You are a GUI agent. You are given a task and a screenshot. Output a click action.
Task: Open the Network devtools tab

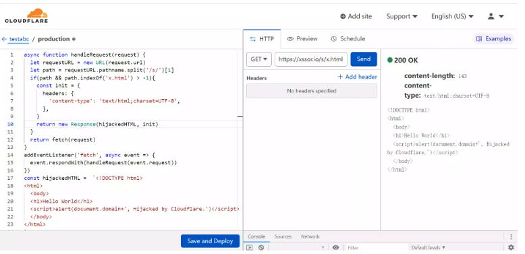point(310,236)
